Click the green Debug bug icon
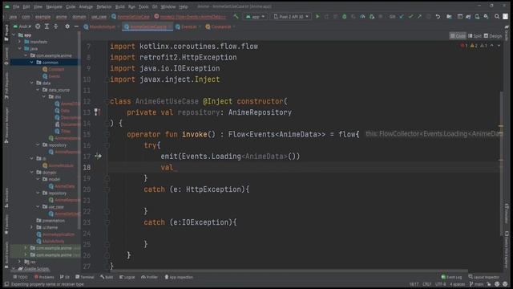 [344, 16]
